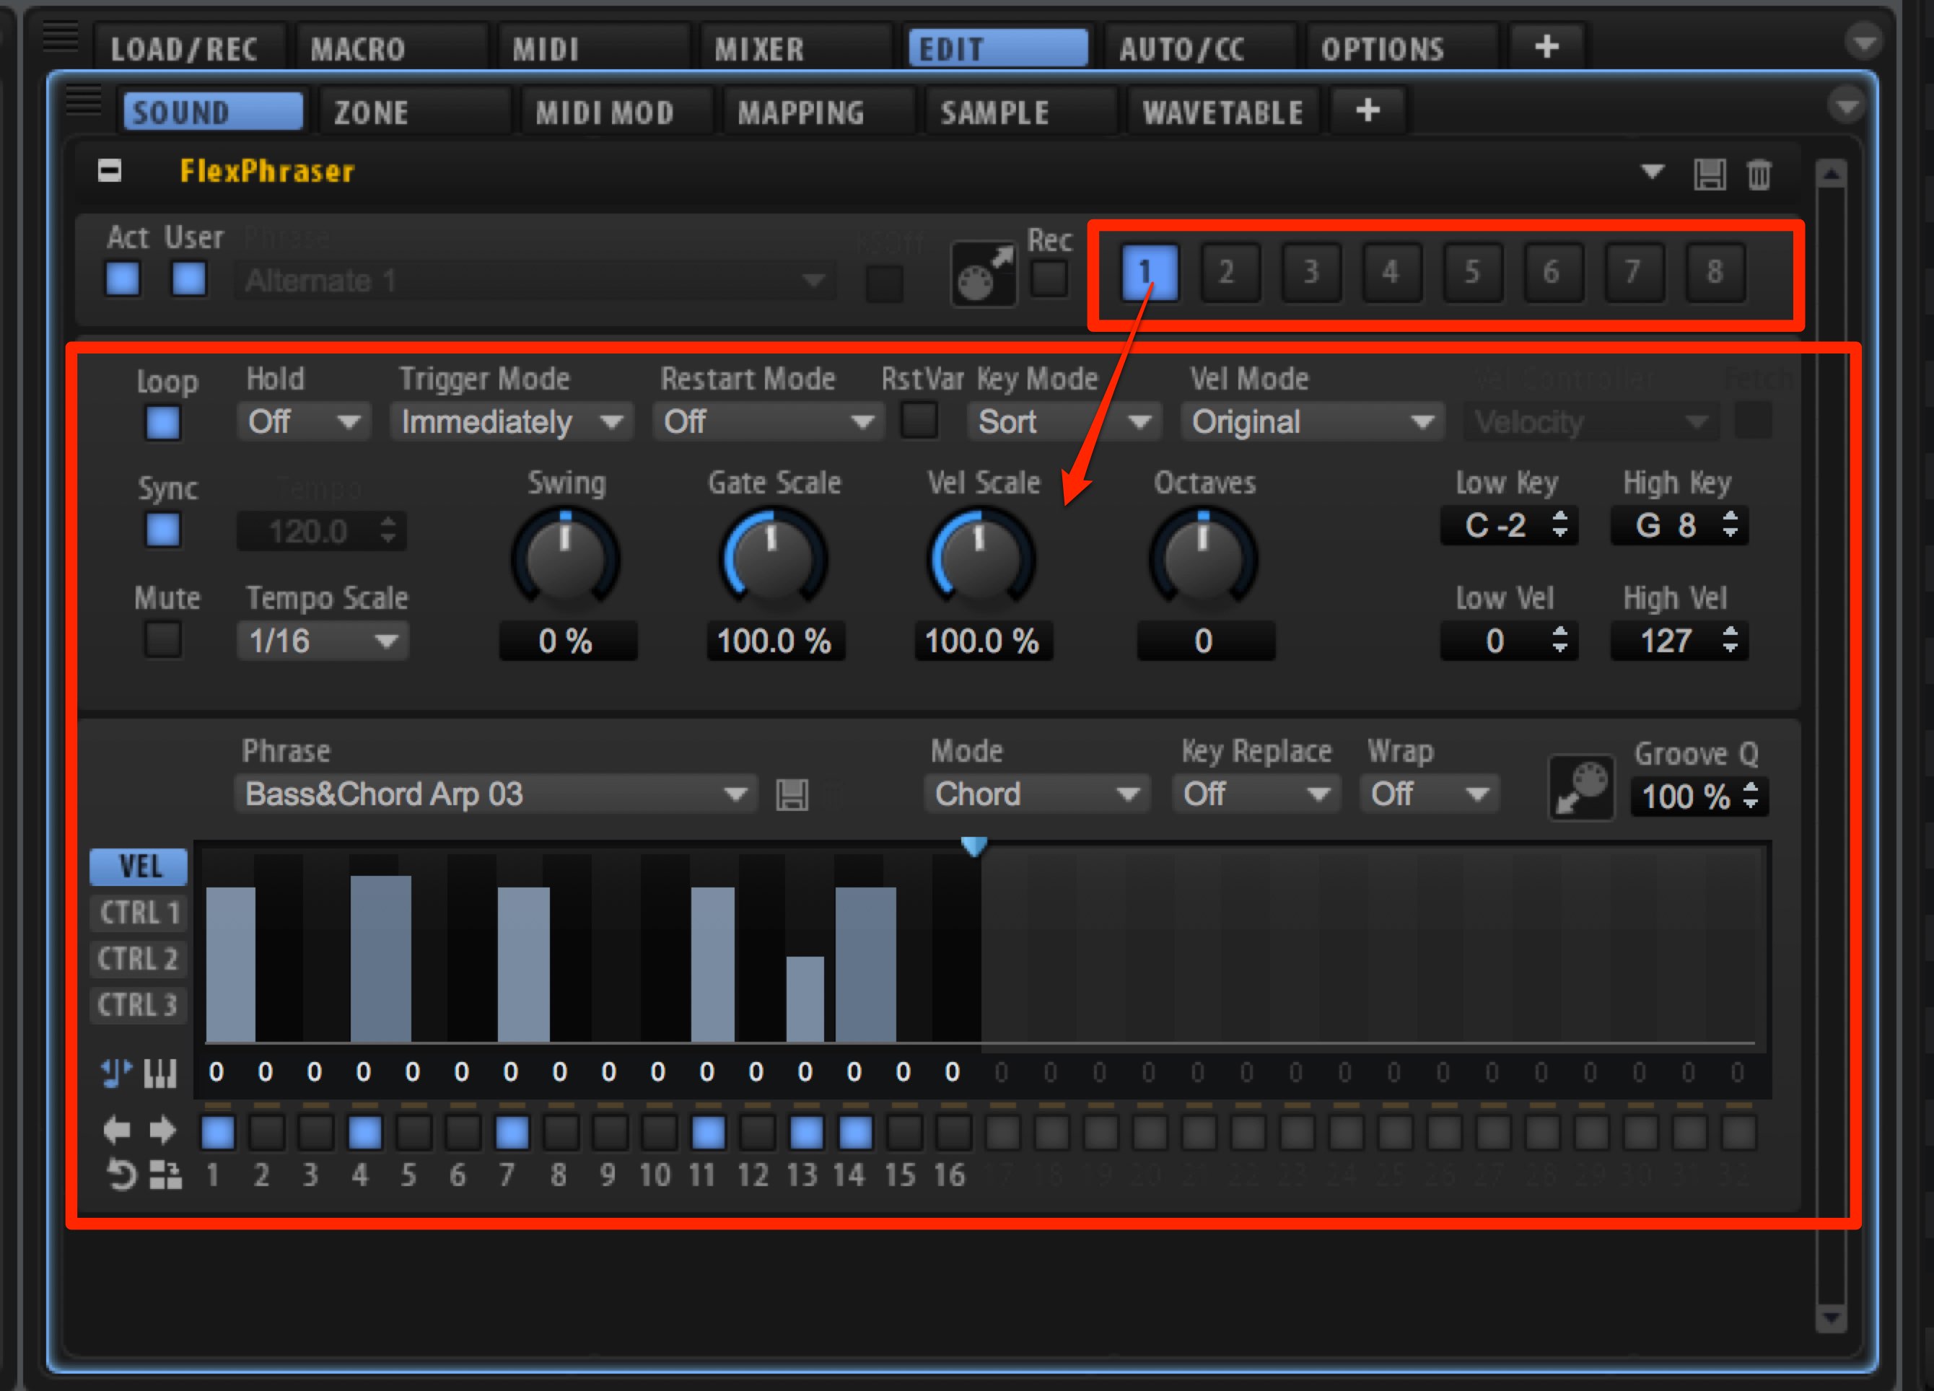The width and height of the screenshot is (1934, 1391).
Task: Toggle step 7 enable button
Action: click(512, 1133)
